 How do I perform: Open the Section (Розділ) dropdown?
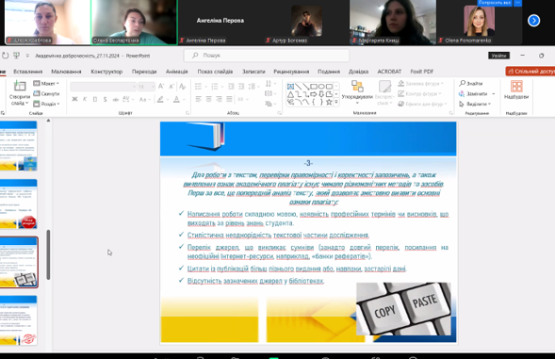click(x=46, y=104)
